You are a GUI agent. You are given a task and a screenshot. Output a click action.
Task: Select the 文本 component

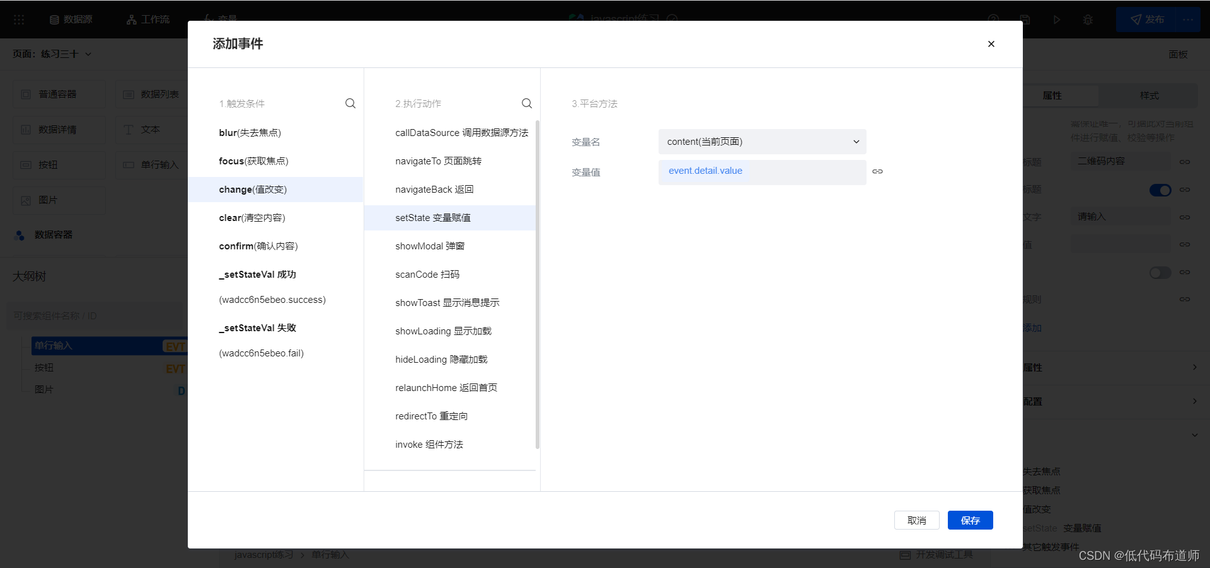(x=152, y=130)
